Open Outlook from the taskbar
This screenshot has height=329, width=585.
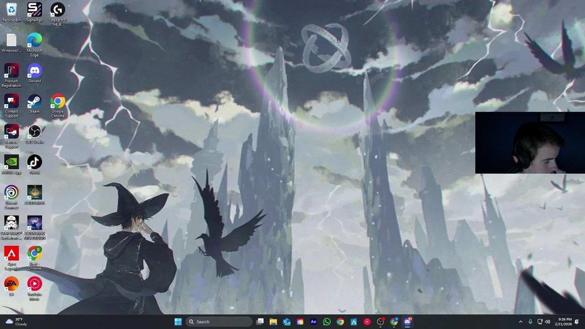pyautogui.click(x=287, y=322)
